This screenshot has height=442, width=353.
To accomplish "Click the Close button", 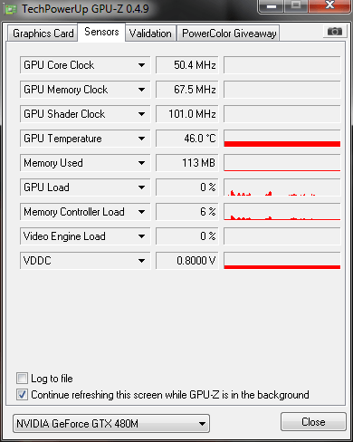I will tap(313, 422).
